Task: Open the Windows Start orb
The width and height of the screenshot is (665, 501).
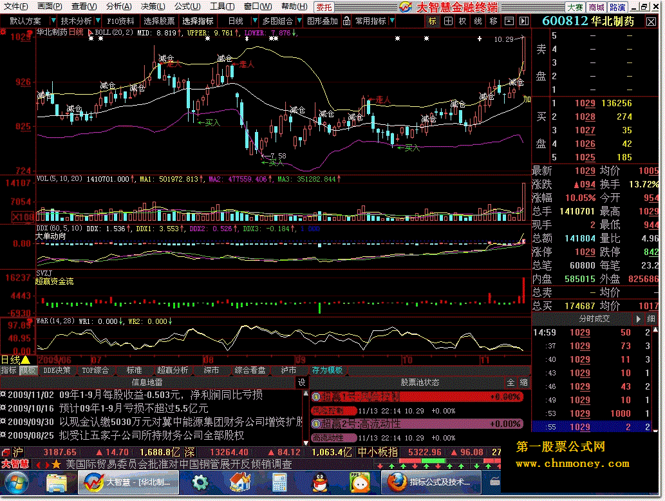Action: pos(17,482)
